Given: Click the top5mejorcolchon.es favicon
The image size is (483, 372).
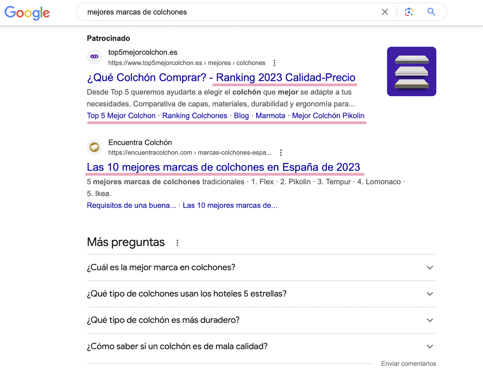Looking at the screenshot, I should [x=94, y=57].
